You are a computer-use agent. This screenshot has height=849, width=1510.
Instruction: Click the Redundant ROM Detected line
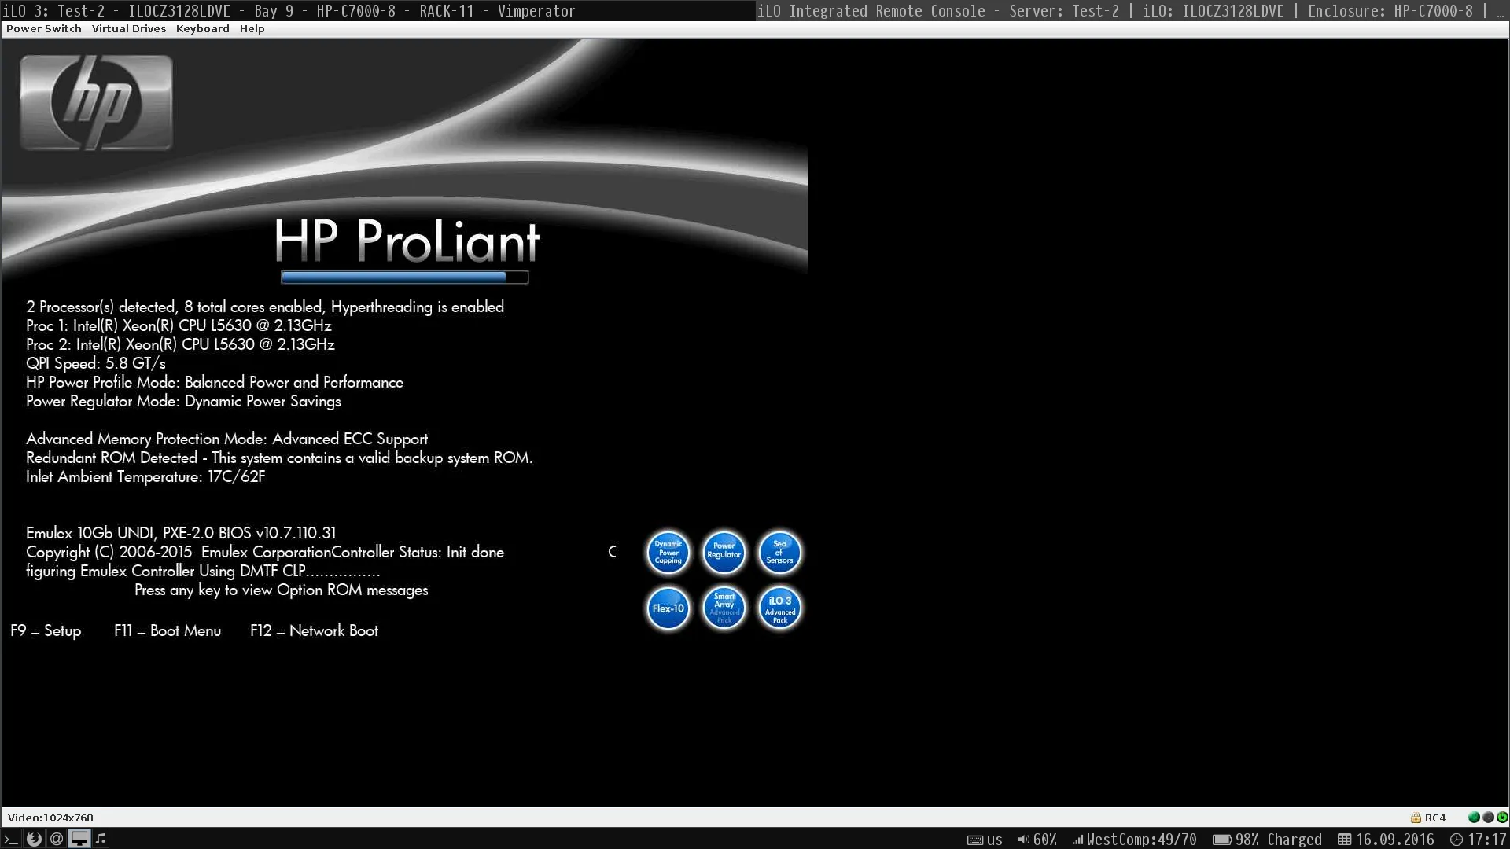279,458
